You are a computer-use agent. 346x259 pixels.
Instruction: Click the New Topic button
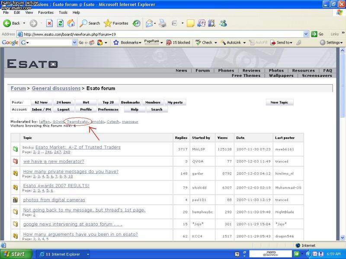[279, 102]
